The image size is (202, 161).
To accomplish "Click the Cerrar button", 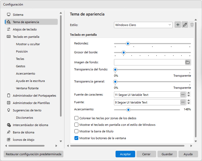I will [x=146, y=154].
